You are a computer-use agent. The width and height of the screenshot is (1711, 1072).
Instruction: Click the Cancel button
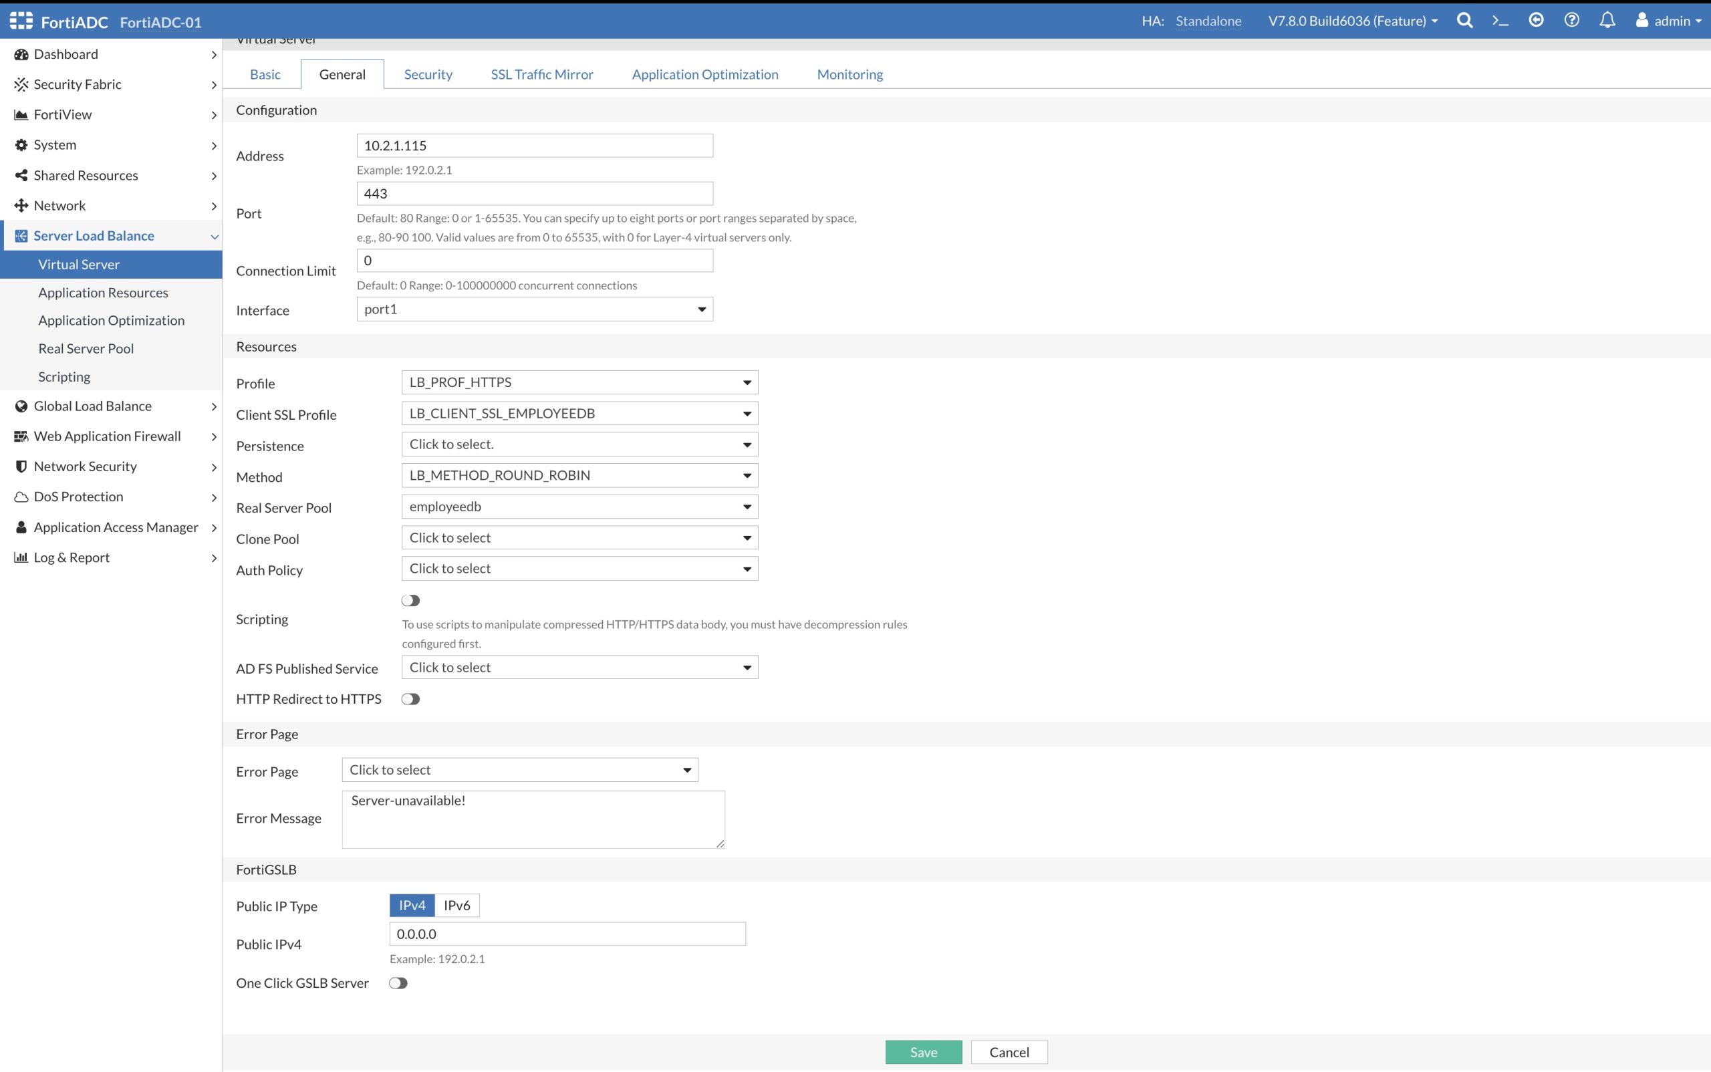[x=1009, y=1052]
